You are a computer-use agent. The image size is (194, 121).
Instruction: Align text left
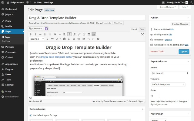[x=65, y=34]
